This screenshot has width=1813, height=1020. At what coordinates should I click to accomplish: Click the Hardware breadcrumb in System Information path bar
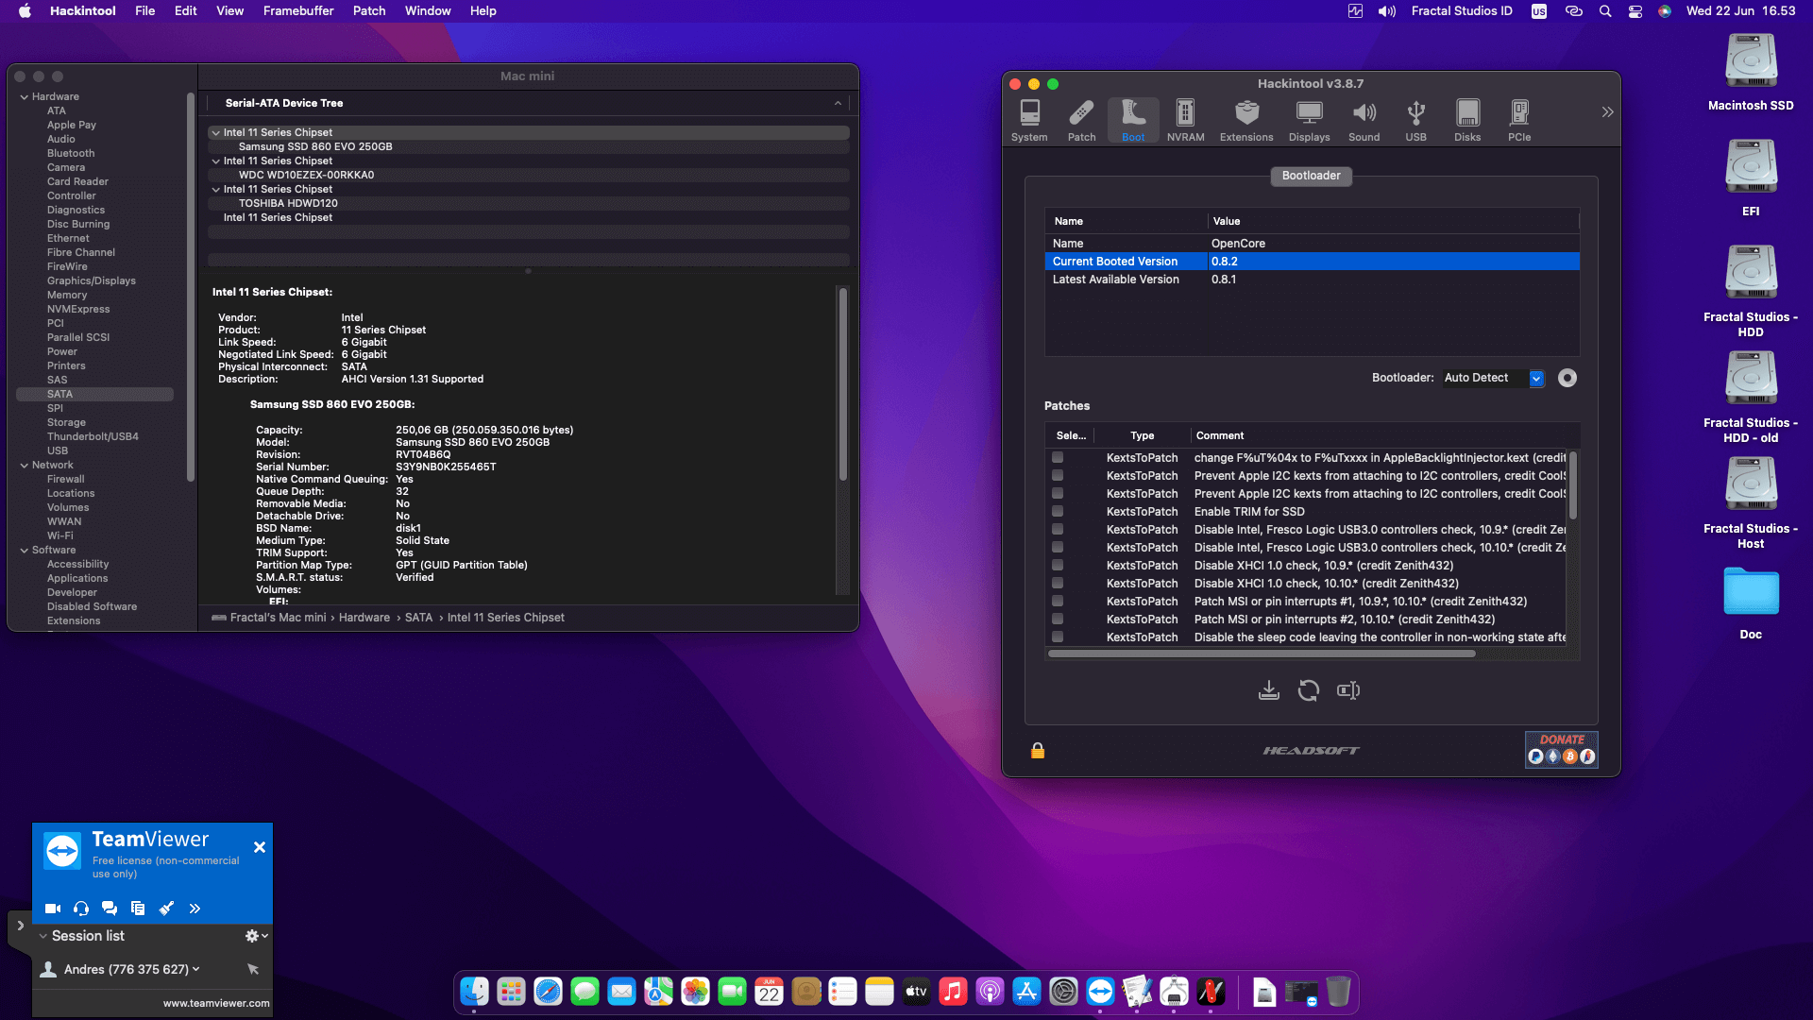[364, 618]
